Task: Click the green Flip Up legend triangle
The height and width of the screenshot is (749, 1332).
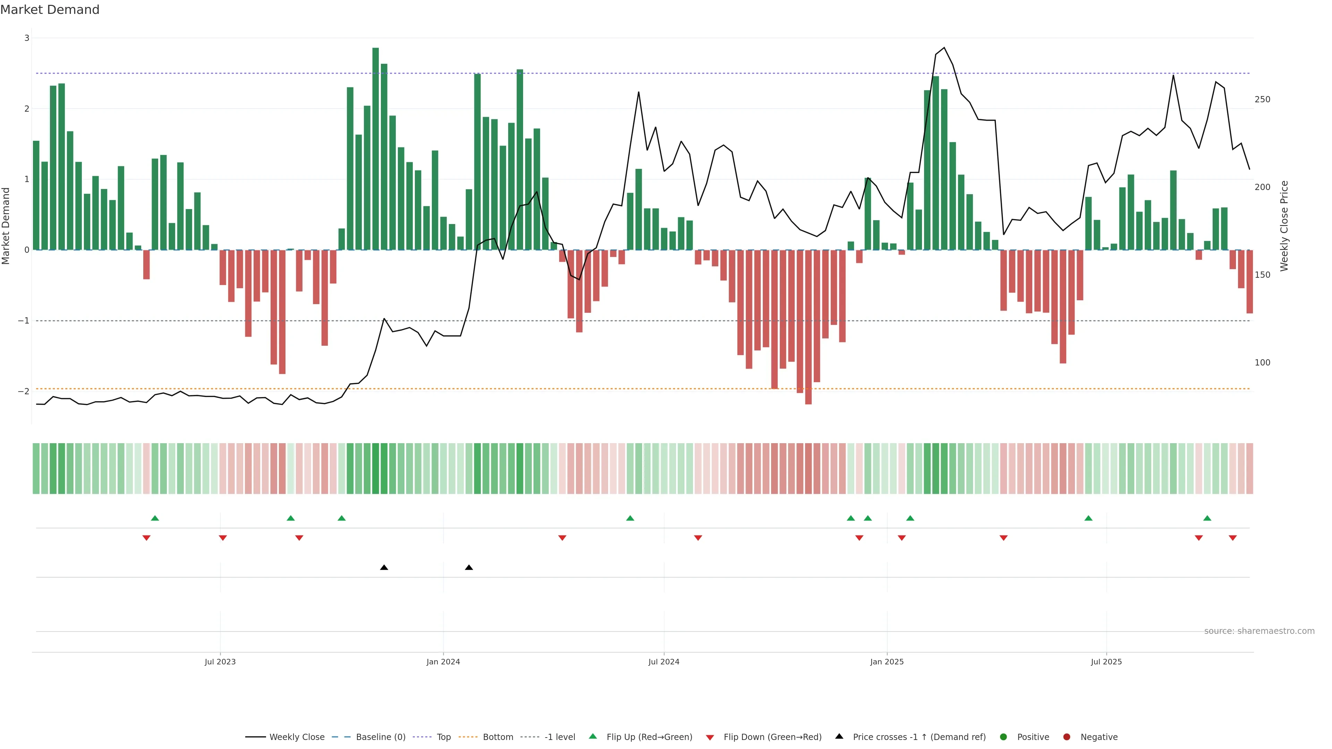Action: pos(593,736)
